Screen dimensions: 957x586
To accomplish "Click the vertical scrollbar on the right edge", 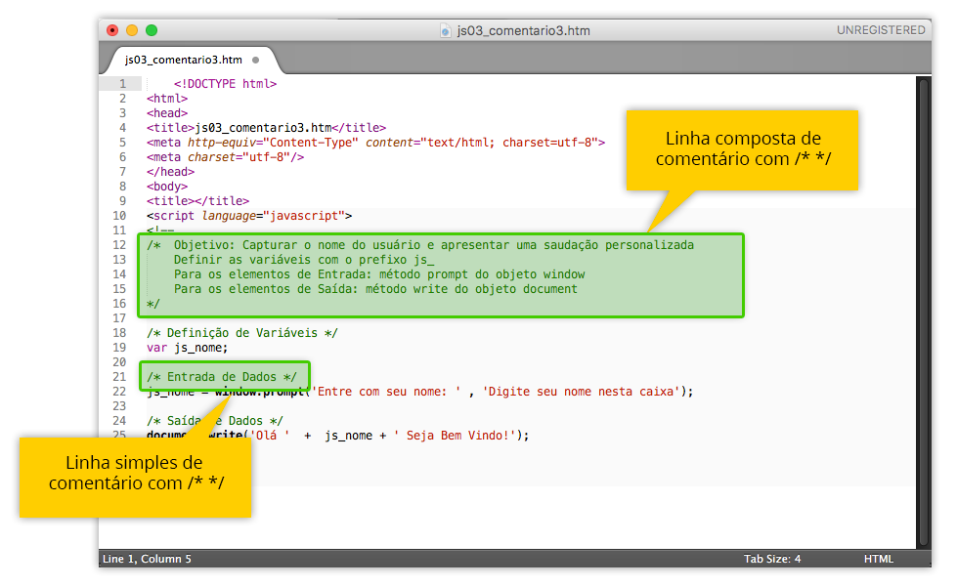I will click(x=923, y=313).
